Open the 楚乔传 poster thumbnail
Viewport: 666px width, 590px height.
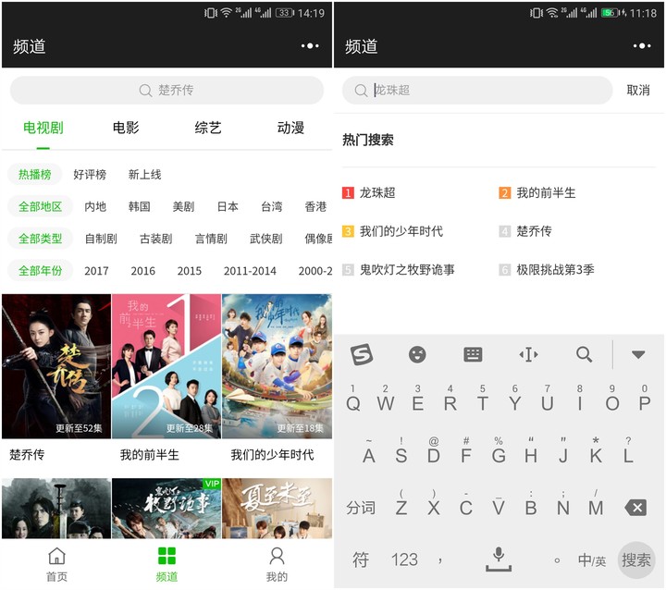56,366
